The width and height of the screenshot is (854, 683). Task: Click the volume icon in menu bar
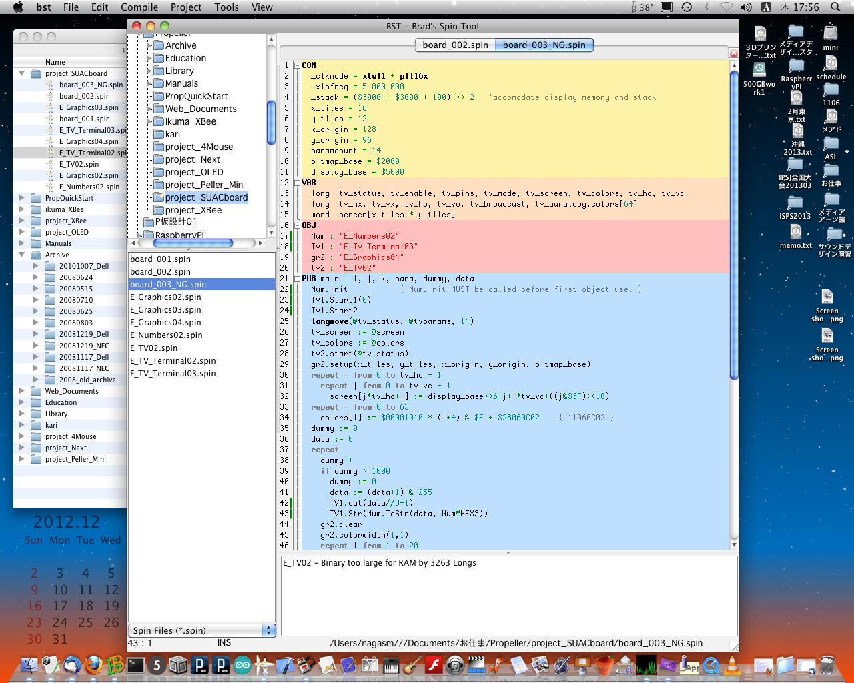746,7
